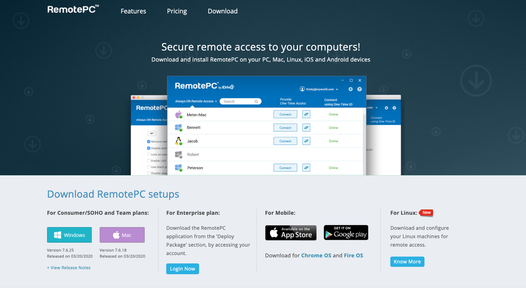Viewport: 526px width, 300px height.
Task: Click the one-time access transfer icon for Meter-iMac
Action: click(x=306, y=114)
